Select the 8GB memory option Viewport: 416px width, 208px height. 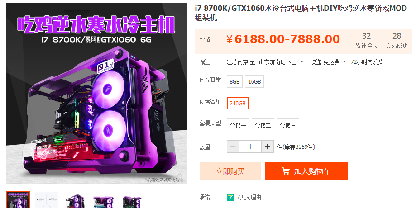[x=234, y=81]
